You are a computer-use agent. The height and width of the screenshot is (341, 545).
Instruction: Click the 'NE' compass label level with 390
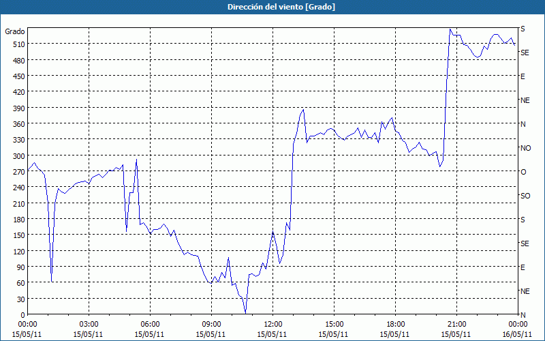[525, 100]
